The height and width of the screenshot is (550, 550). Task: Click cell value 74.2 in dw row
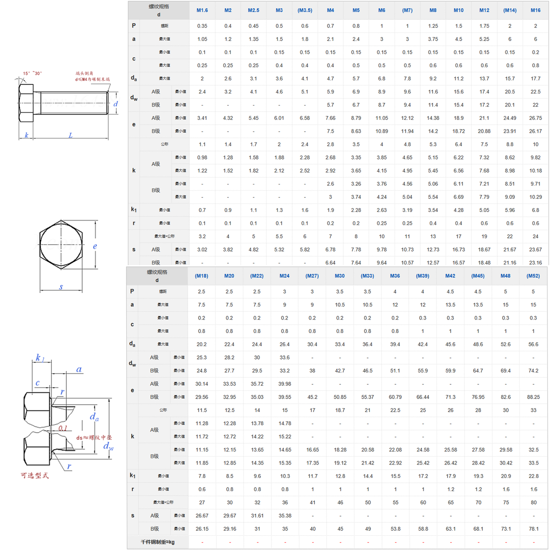[x=533, y=371]
